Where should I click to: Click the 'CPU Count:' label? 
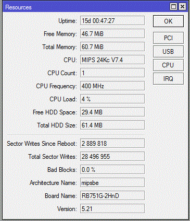tap(62, 73)
